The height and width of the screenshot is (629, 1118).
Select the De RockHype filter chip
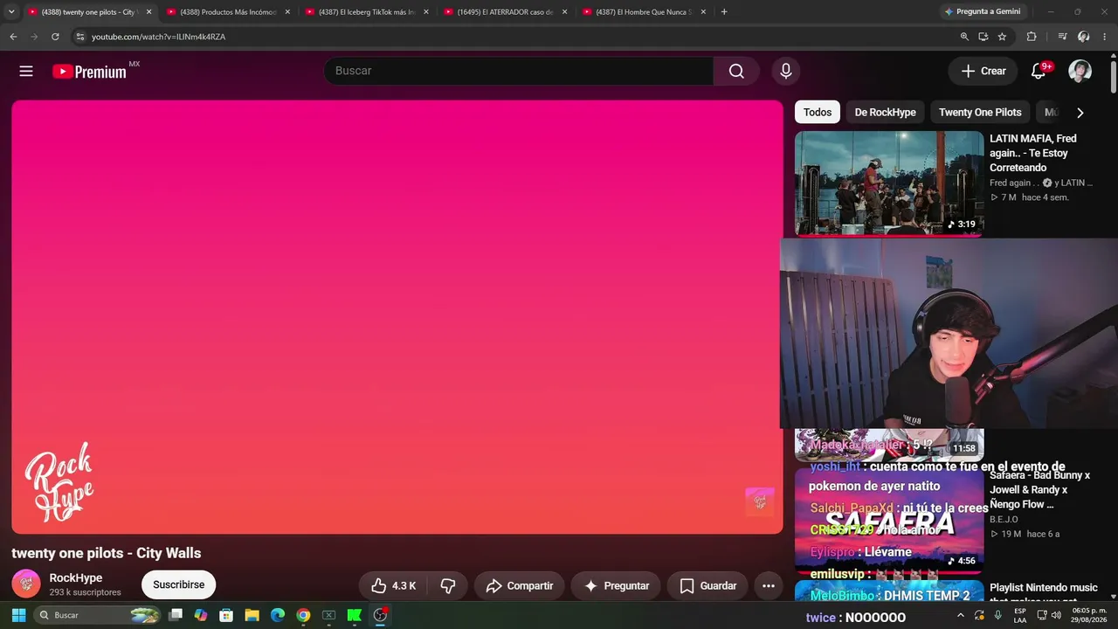pyautogui.click(x=886, y=112)
